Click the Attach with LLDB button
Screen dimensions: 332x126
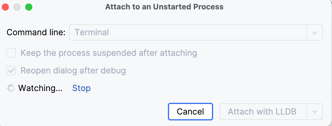[262, 112]
